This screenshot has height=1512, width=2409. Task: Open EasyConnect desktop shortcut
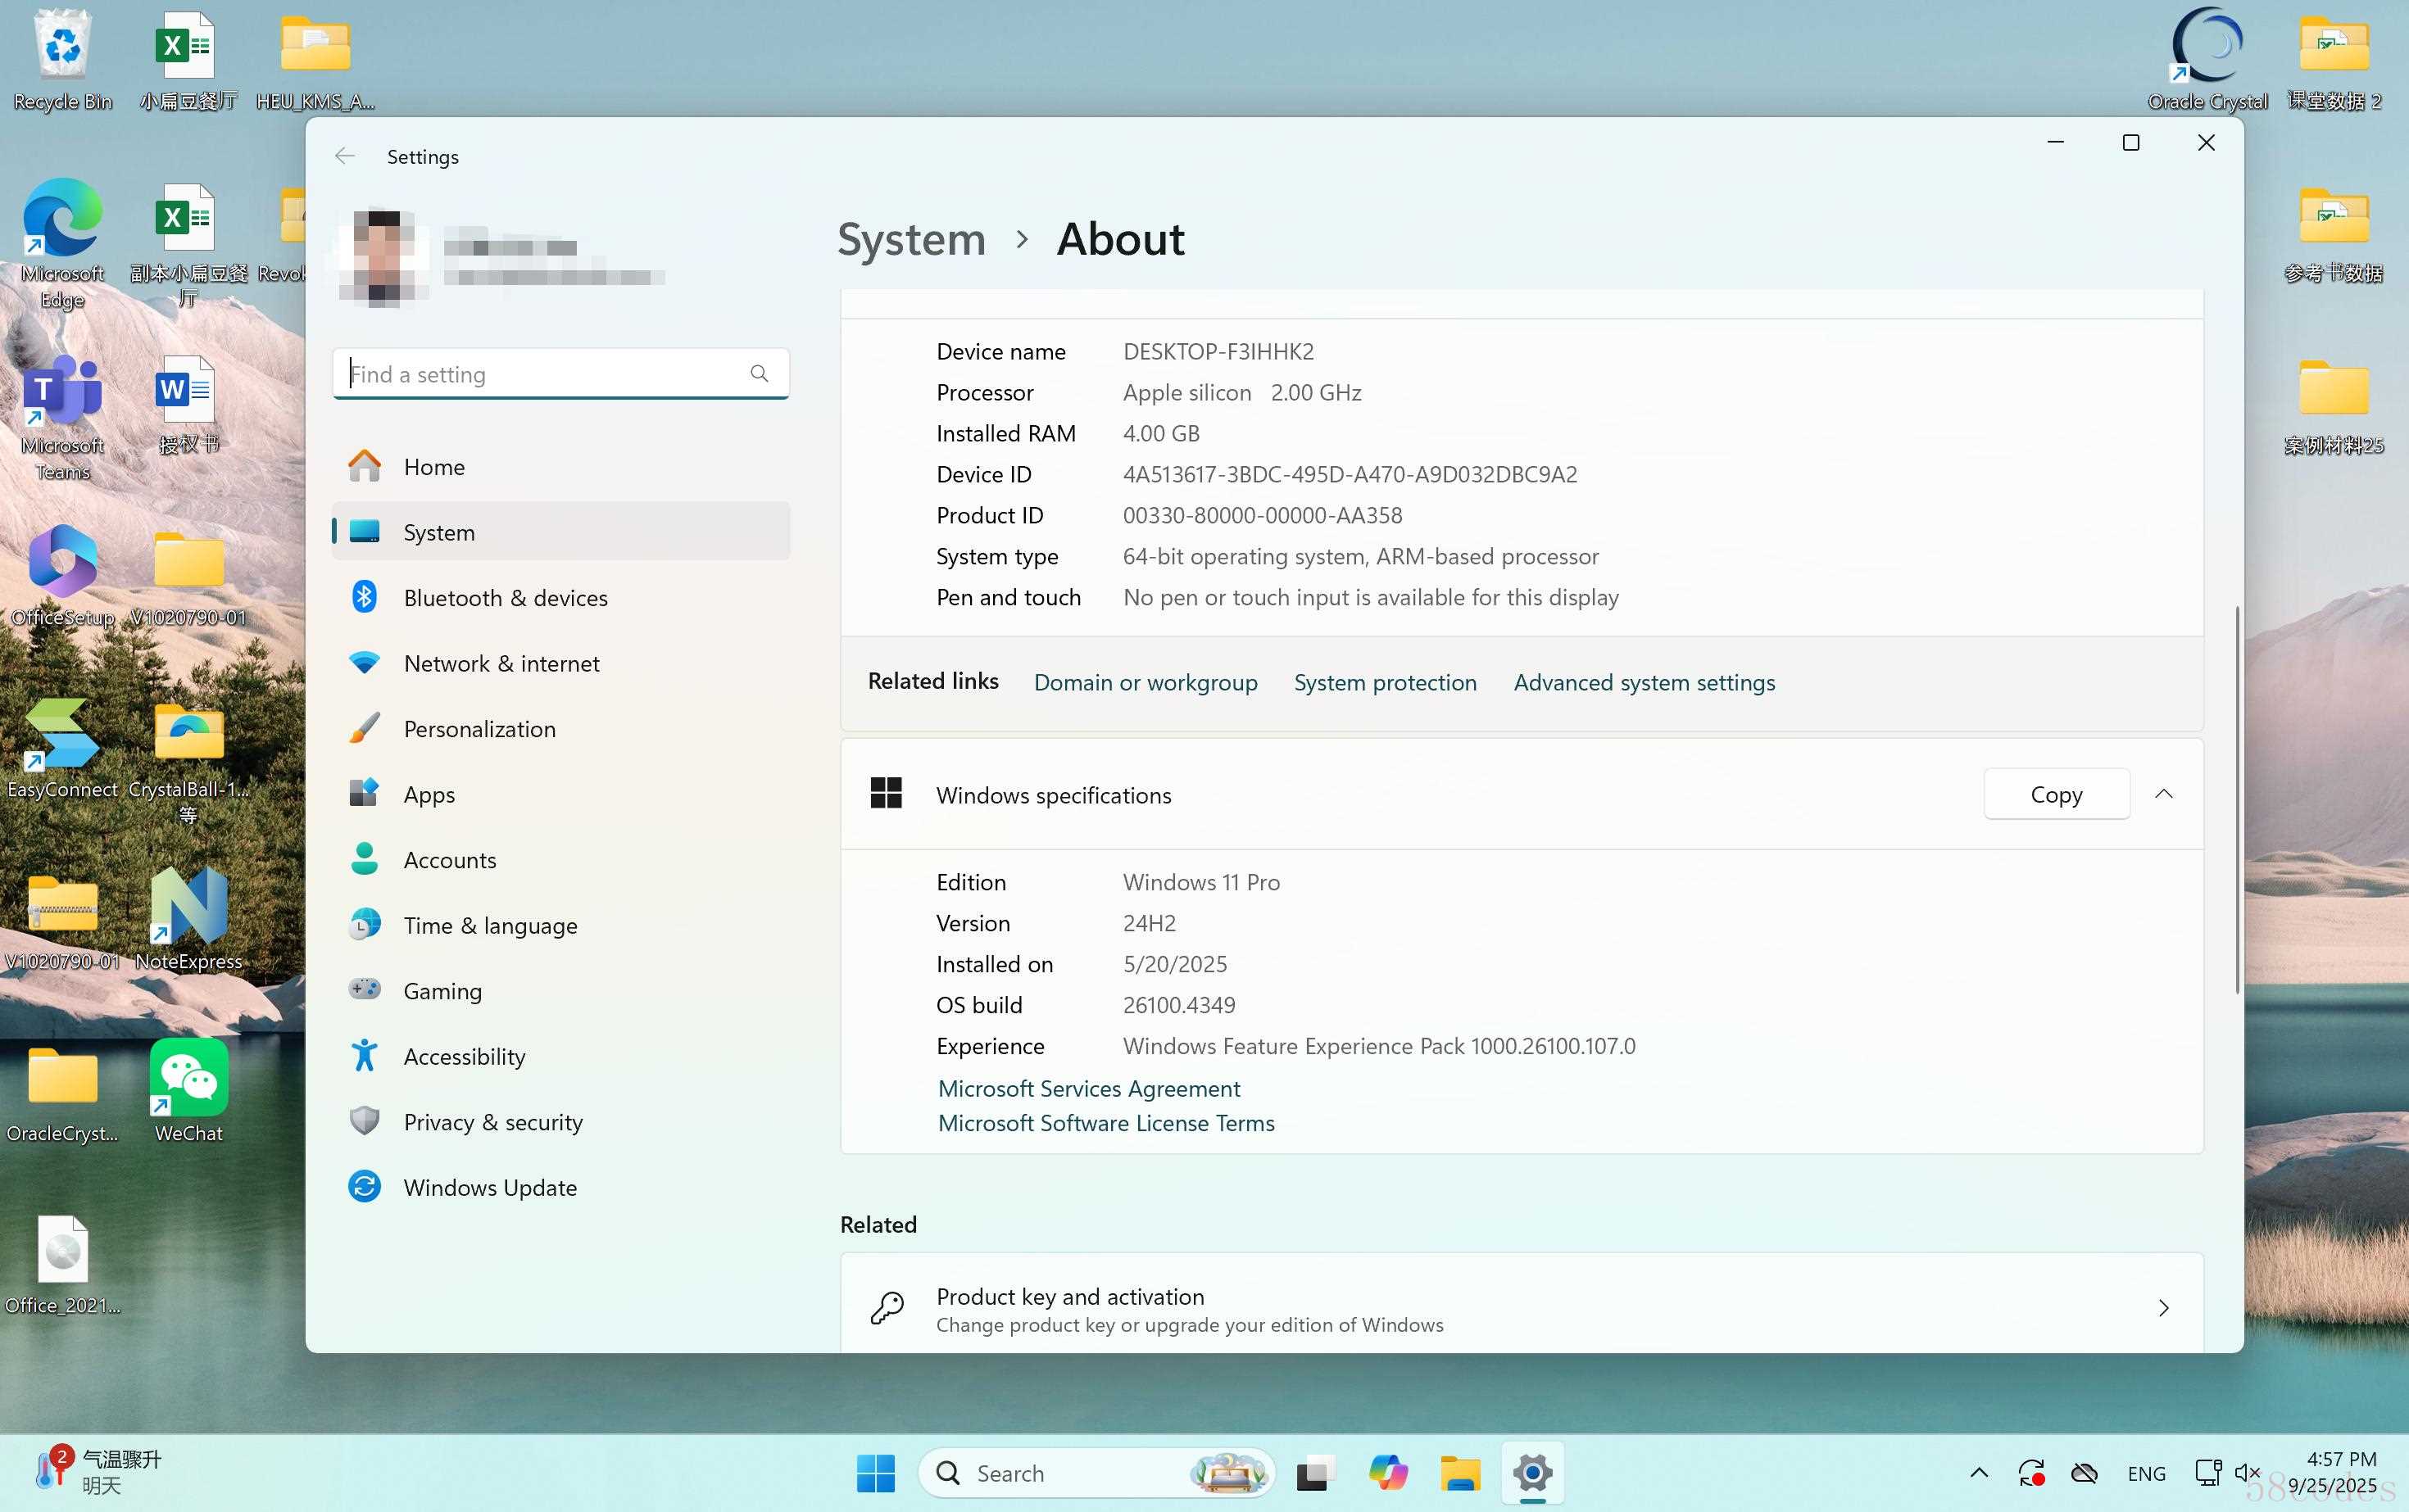[x=62, y=748]
